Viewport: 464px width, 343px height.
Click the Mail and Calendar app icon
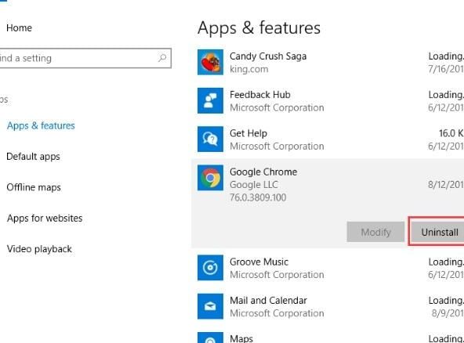point(210,306)
